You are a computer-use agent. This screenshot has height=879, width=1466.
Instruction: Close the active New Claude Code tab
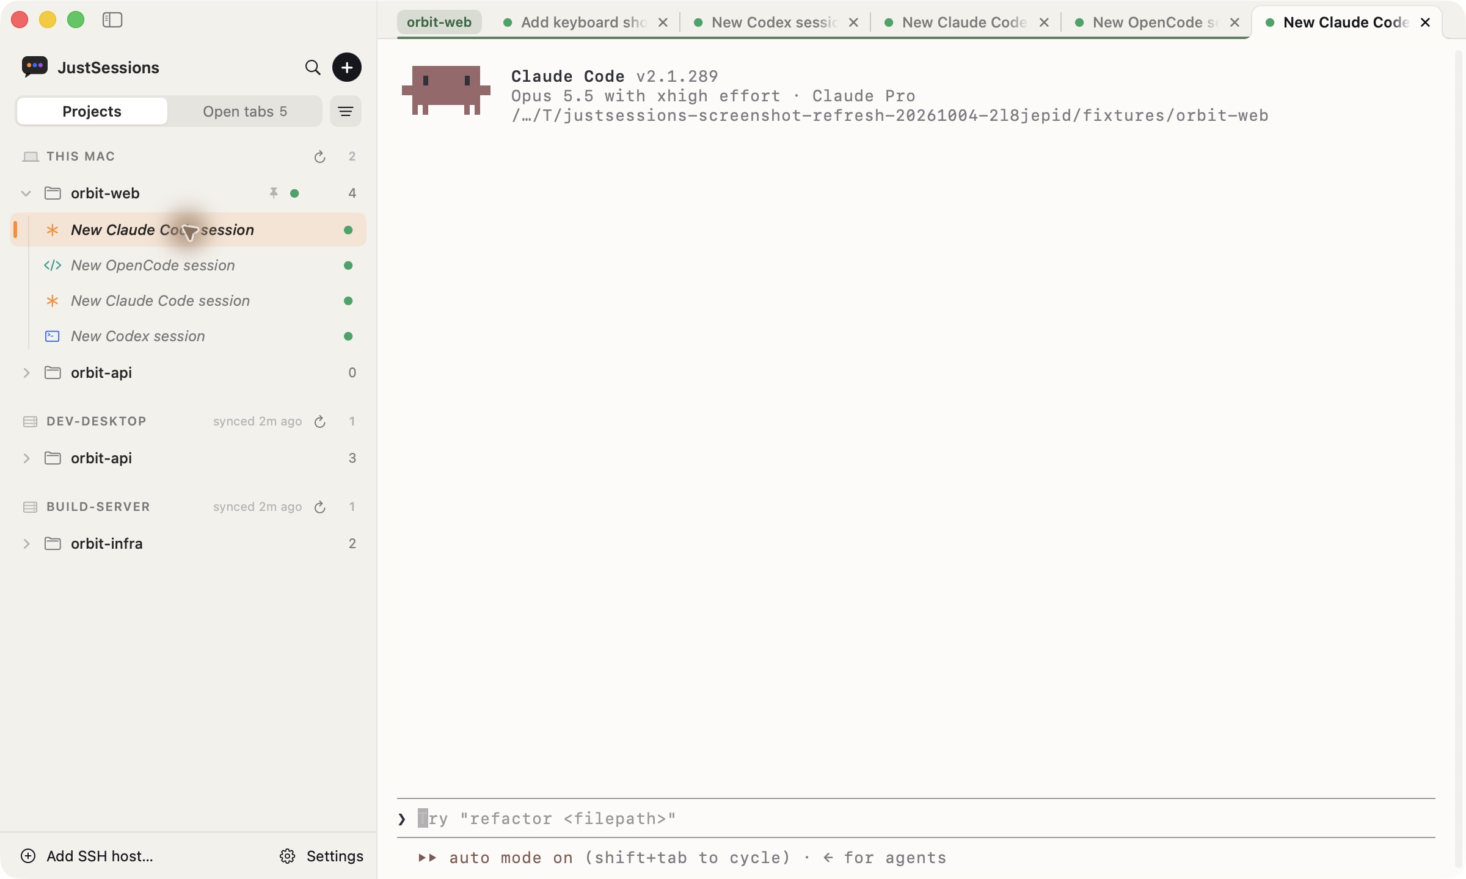1425,23
